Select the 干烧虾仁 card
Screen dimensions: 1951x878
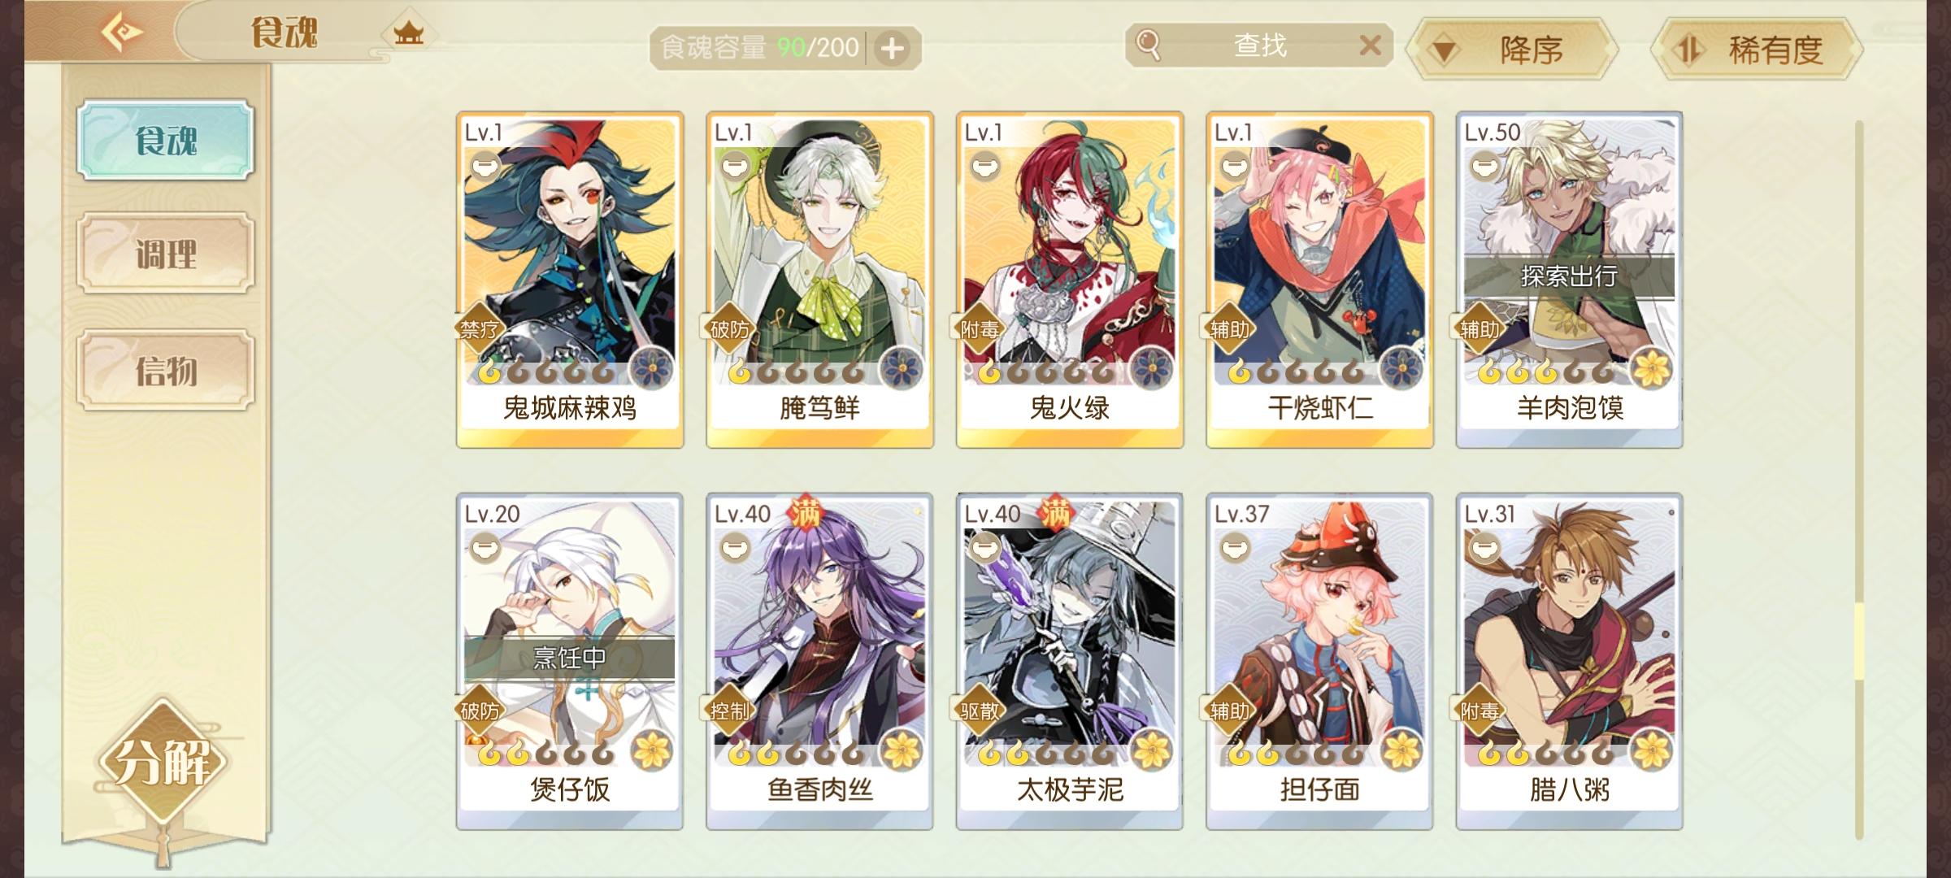tap(1319, 280)
